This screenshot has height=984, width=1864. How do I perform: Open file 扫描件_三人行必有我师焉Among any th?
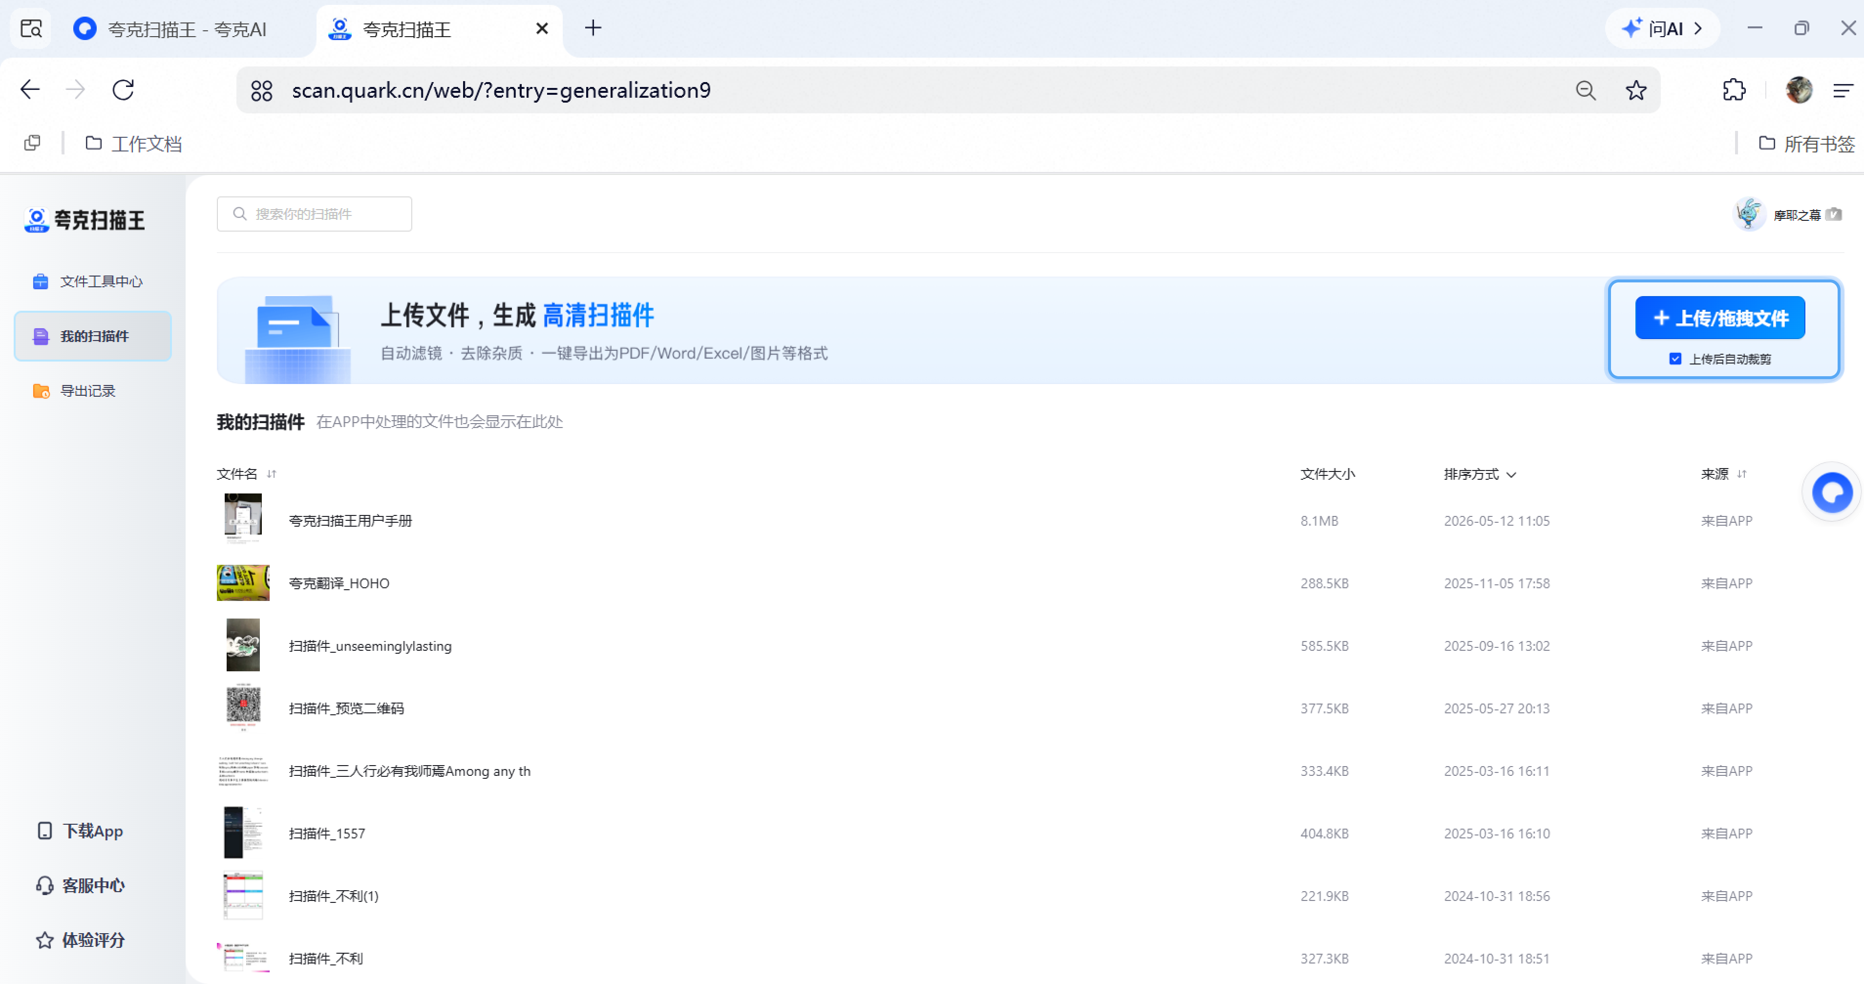409,771
